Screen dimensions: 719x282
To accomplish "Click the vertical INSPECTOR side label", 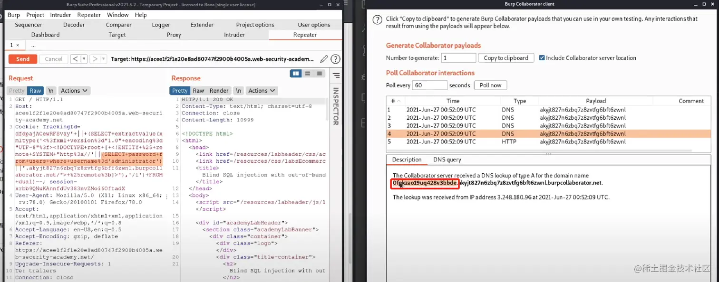I will pyautogui.click(x=336, y=106).
